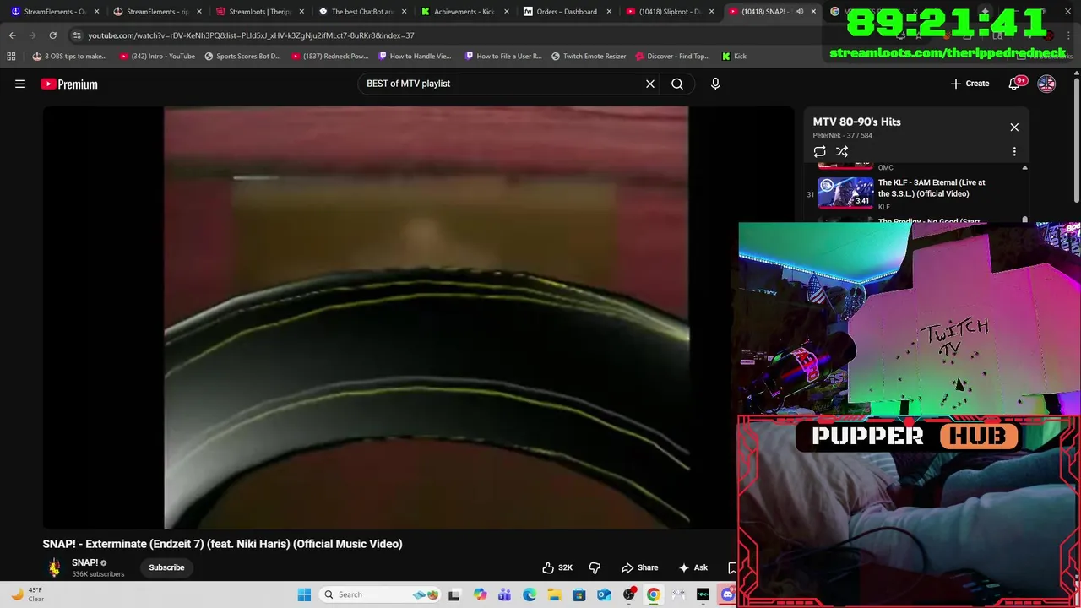Image resolution: width=1081 pixels, height=608 pixels.
Task: Open Task View on the taskbar
Action: (454, 594)
